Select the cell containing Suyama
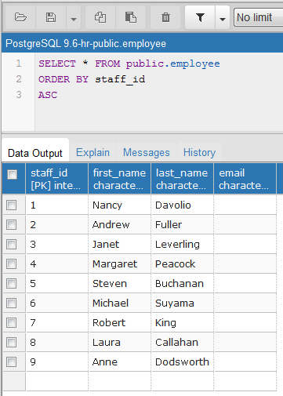Image resolution: width=283 pixels, height=396 pixels. tap(182, 303)
